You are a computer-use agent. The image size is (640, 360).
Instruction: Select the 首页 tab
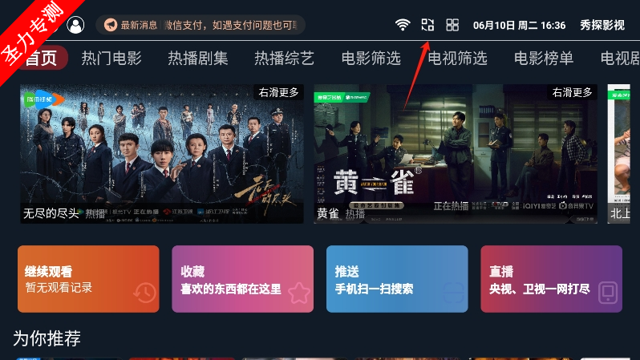[41, 58]
